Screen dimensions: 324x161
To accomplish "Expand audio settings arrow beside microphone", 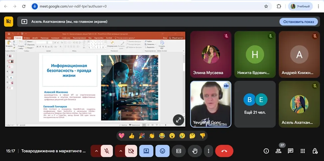I will pos(96,151).
